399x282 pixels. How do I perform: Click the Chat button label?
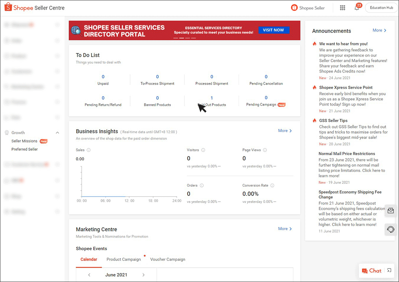(375, 271)
